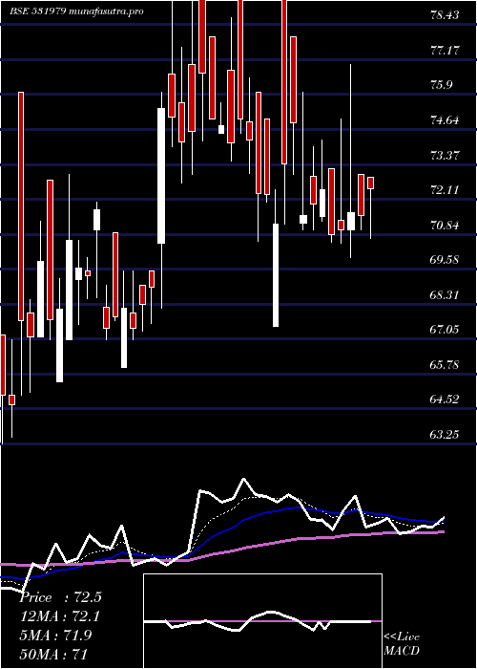Click inside the MACD indicator panel
Image resolution: width=477 pixels, height=669 pixels.
pyautogui.click(x=262, y=621)
